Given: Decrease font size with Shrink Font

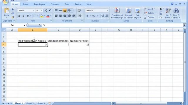Looking at the screenshot, I should pyautogui.click(x=50, y=10).
